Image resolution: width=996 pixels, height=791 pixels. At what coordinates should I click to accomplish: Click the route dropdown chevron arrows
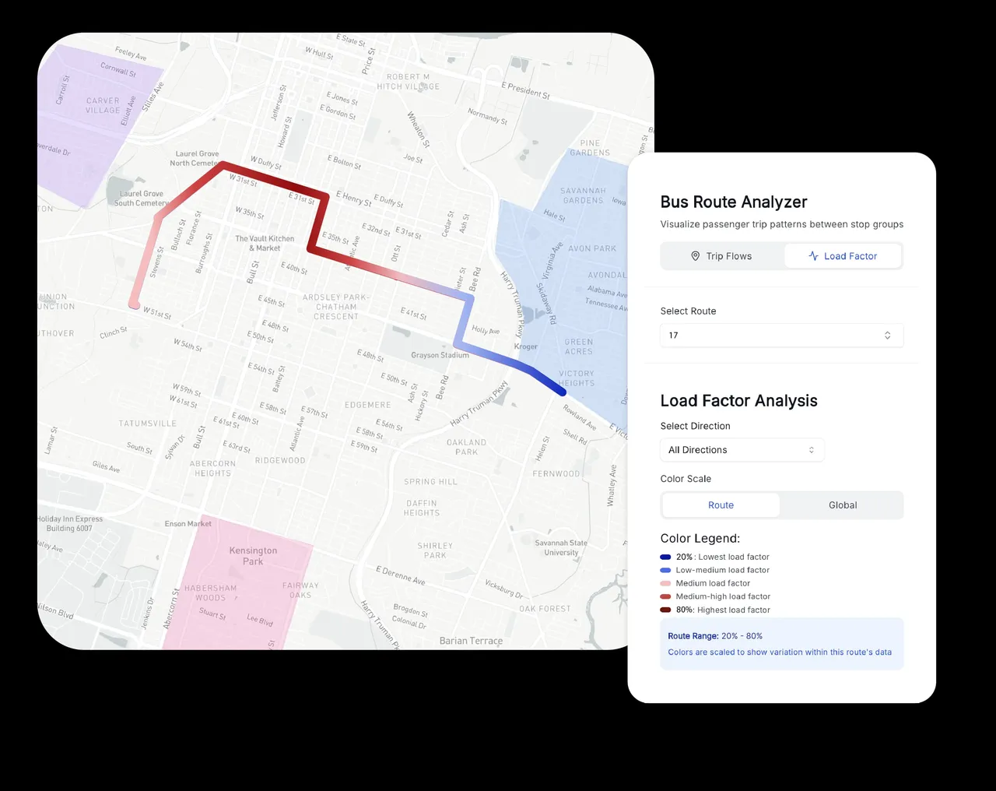(x=887, y=336)
